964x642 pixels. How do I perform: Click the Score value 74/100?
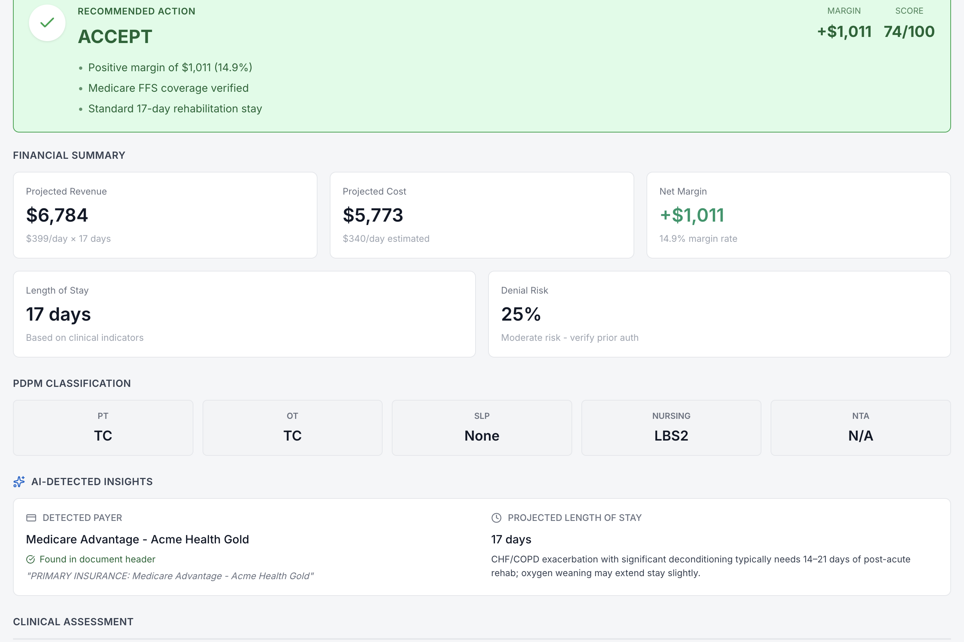(909, 31)
